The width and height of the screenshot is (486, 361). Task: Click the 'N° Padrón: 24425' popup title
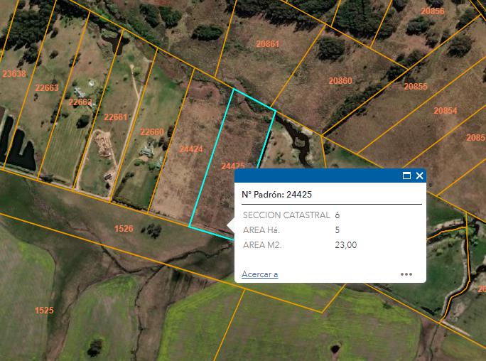click(277, 195)
